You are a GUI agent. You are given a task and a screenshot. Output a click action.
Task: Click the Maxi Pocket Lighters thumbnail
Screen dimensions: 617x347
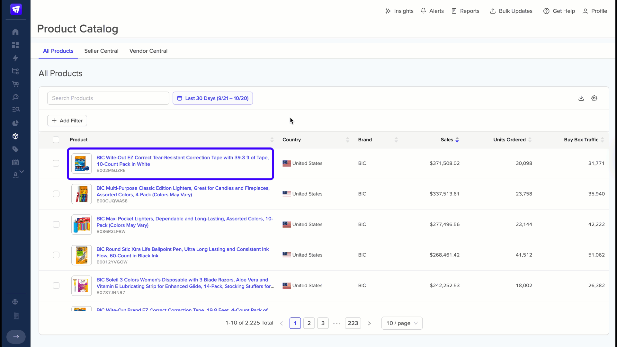(82, 225)
